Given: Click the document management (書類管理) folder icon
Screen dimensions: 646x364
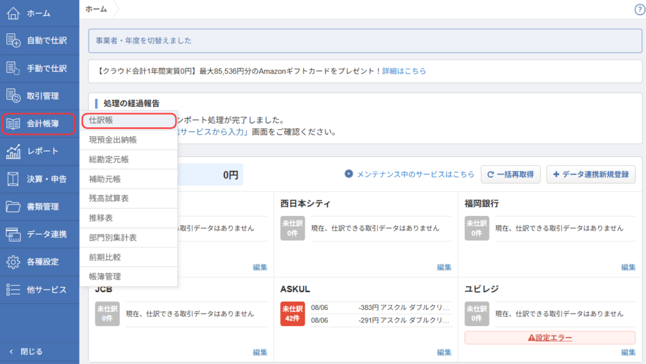Looking at the screenshot, I should click(13, 207).
